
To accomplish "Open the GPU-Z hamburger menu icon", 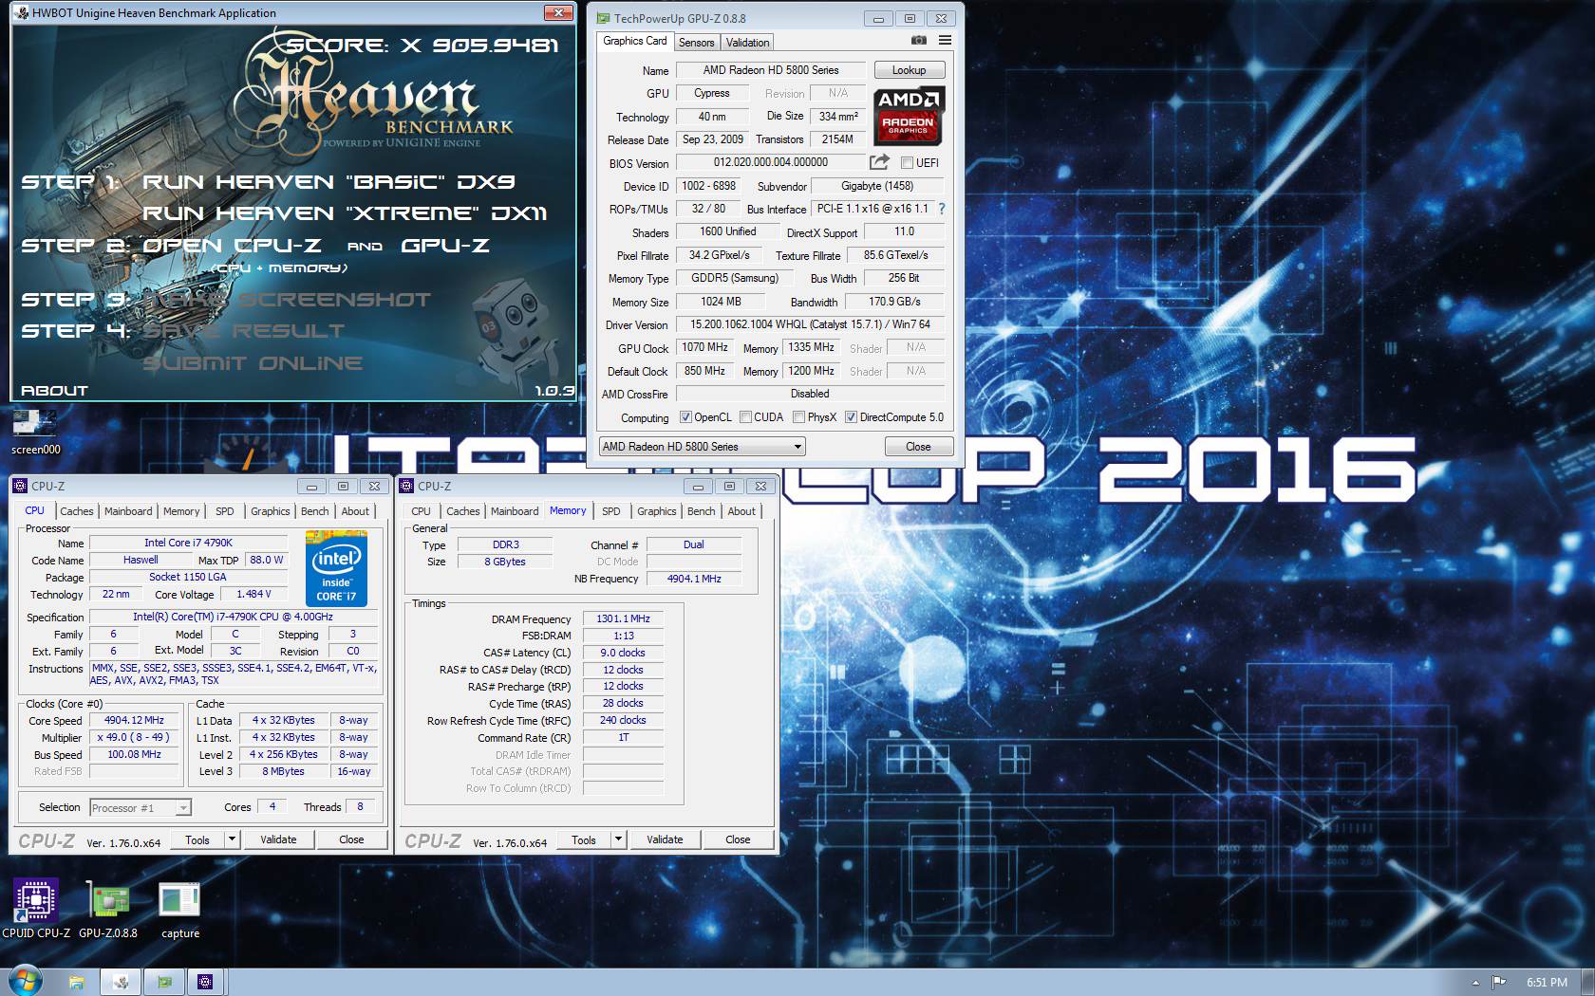I will pos(945,41).
